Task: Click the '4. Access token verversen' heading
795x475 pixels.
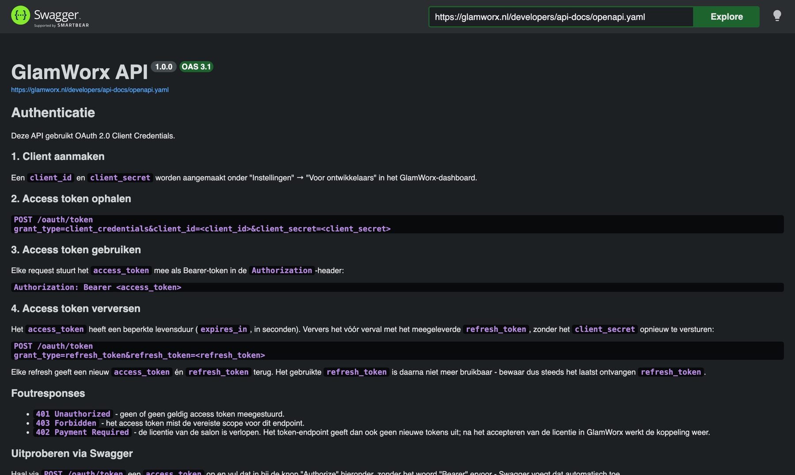Action: pos(76,308)
